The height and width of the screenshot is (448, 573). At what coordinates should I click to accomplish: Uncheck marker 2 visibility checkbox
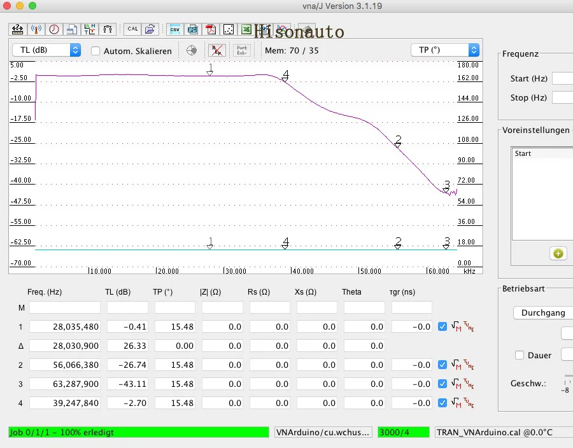pyautogui.click(x=442, y=365)
